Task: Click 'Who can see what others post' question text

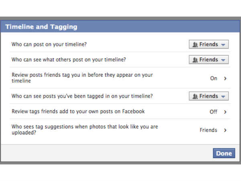Action: [x=69, y=60]
